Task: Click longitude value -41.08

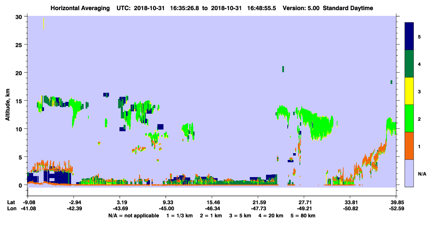Action: pos(28,208)
